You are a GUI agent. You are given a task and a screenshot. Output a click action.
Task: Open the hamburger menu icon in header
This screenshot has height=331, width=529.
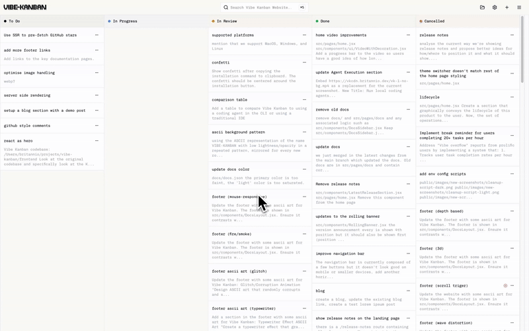point(519,7)
